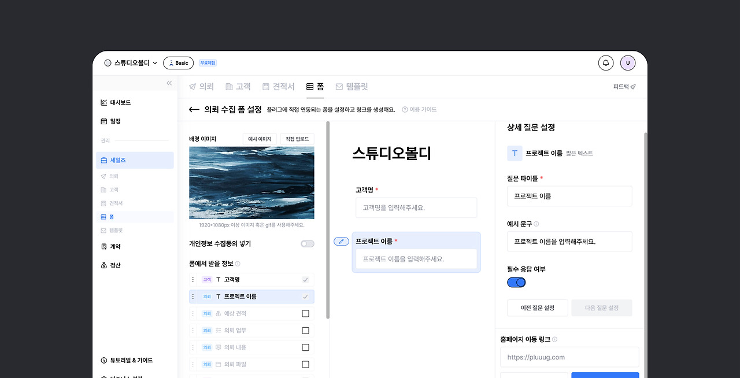Screen dimensions: 740x378
Task: Switch to the 템플릿 top tab
Action: (x=351, y=87)
